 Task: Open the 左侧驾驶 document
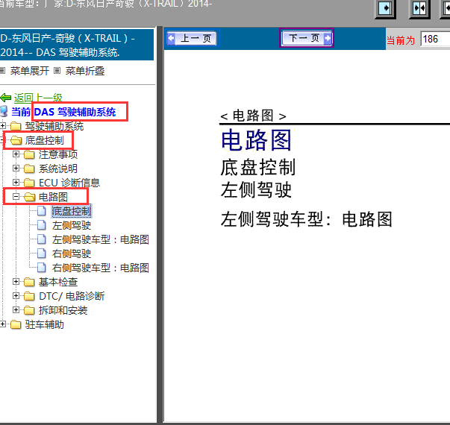click(x=72, y=225)
